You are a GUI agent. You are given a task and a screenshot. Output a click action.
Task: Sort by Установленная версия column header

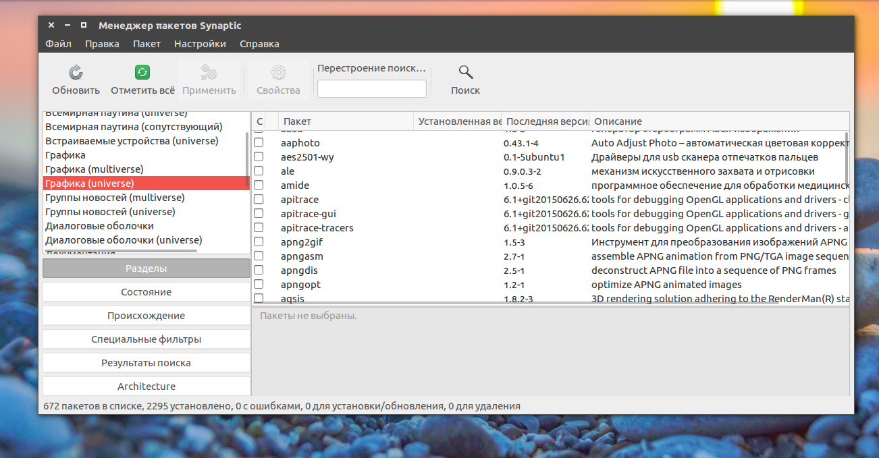coord(457,121)
